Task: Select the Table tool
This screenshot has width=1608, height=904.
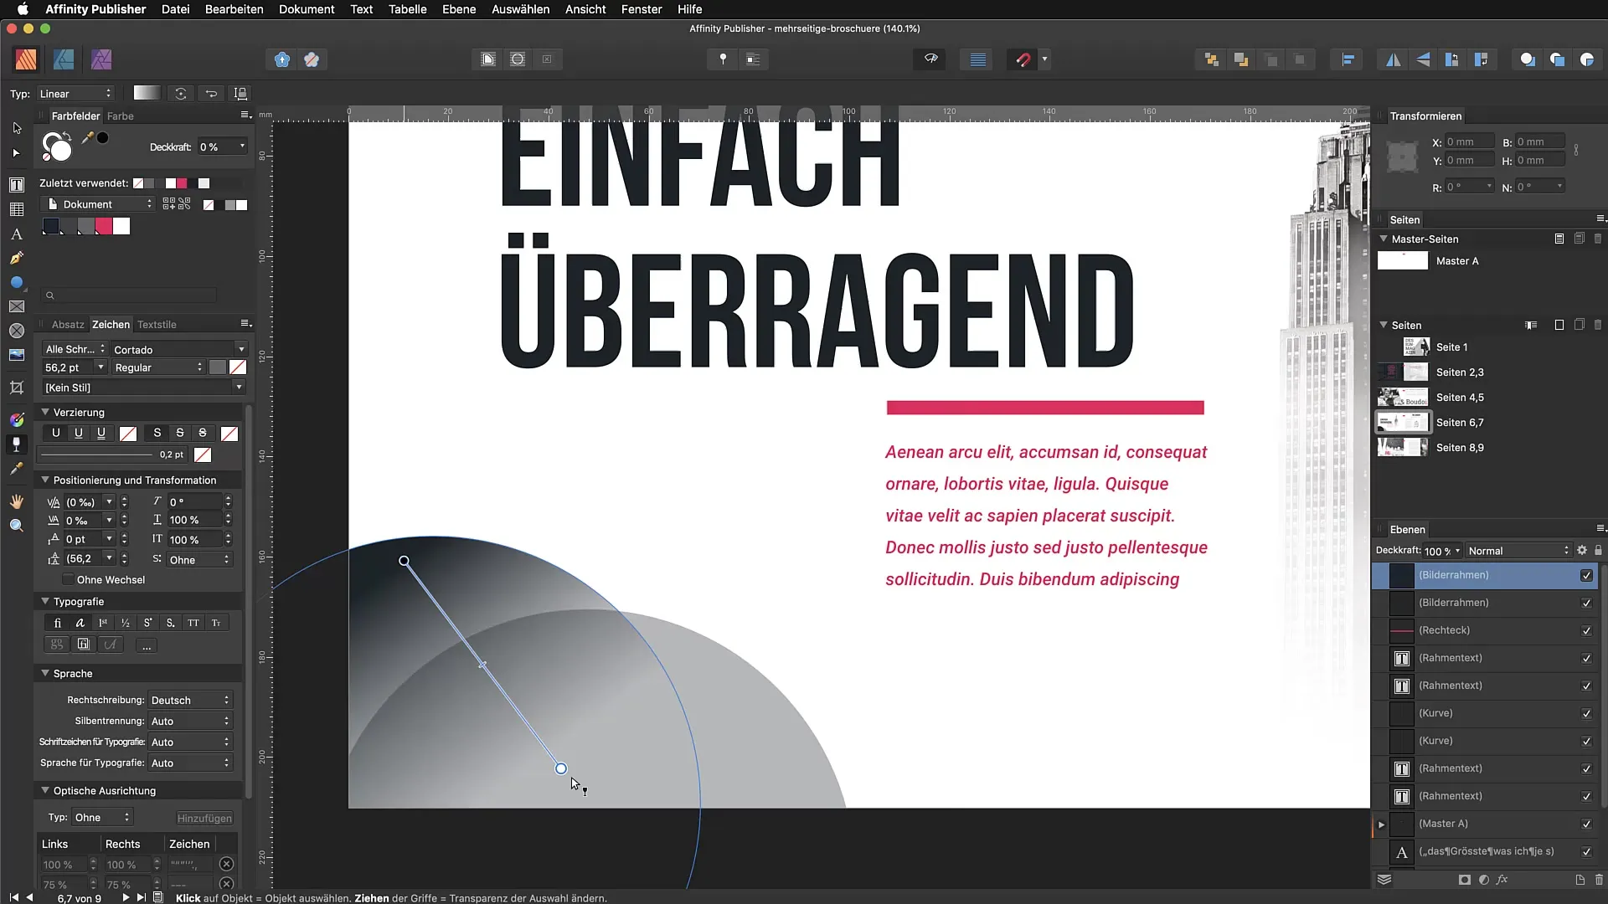Action: pos(17,209)
